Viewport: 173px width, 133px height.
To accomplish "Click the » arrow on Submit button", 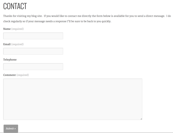I will pos(15,128).
